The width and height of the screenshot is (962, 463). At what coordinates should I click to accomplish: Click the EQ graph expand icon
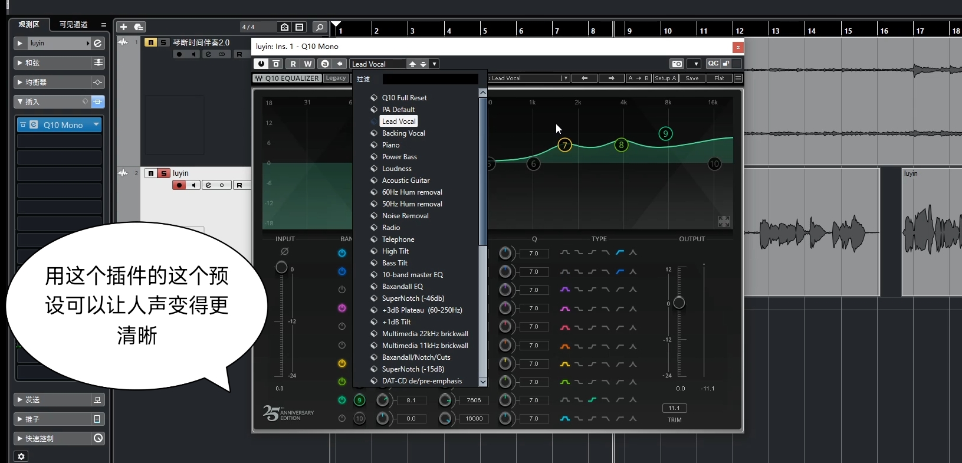click(x=724, y=221)
